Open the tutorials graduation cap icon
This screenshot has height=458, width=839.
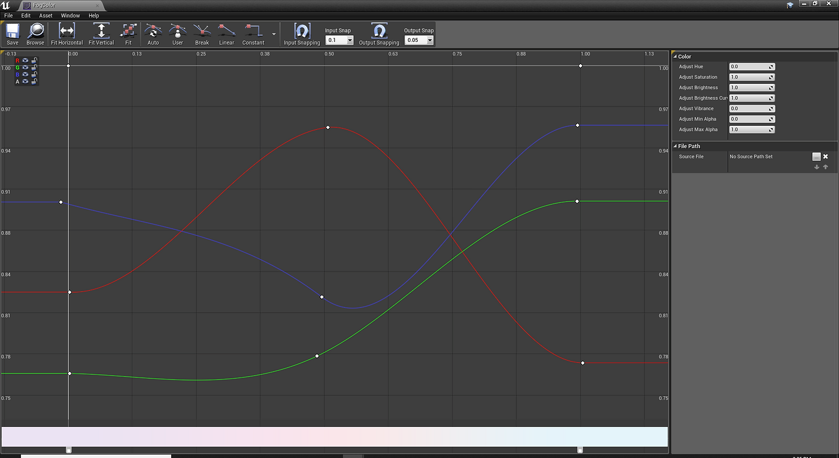(790, 5)
